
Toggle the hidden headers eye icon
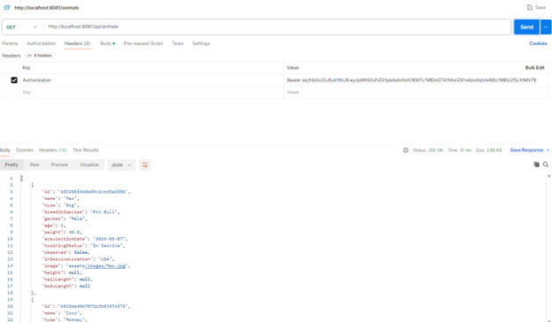click(29, 56)
